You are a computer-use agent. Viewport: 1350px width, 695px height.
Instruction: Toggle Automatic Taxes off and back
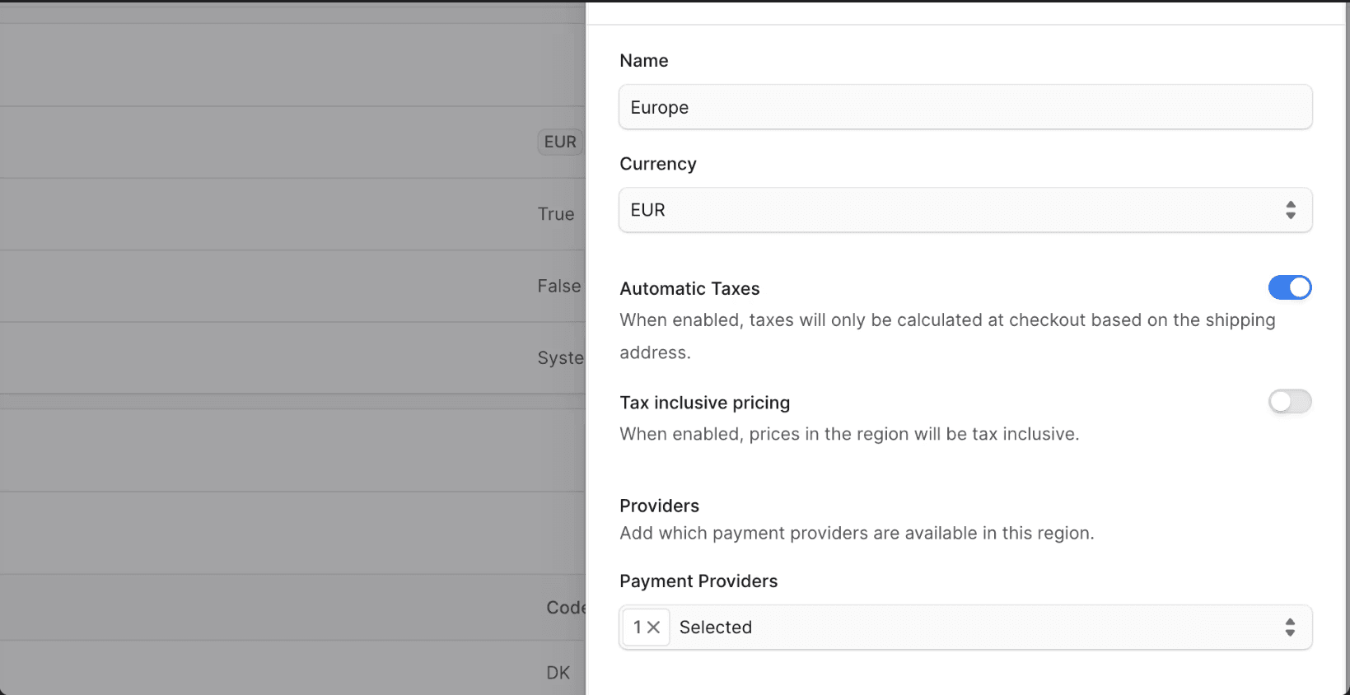(1289, 287)
